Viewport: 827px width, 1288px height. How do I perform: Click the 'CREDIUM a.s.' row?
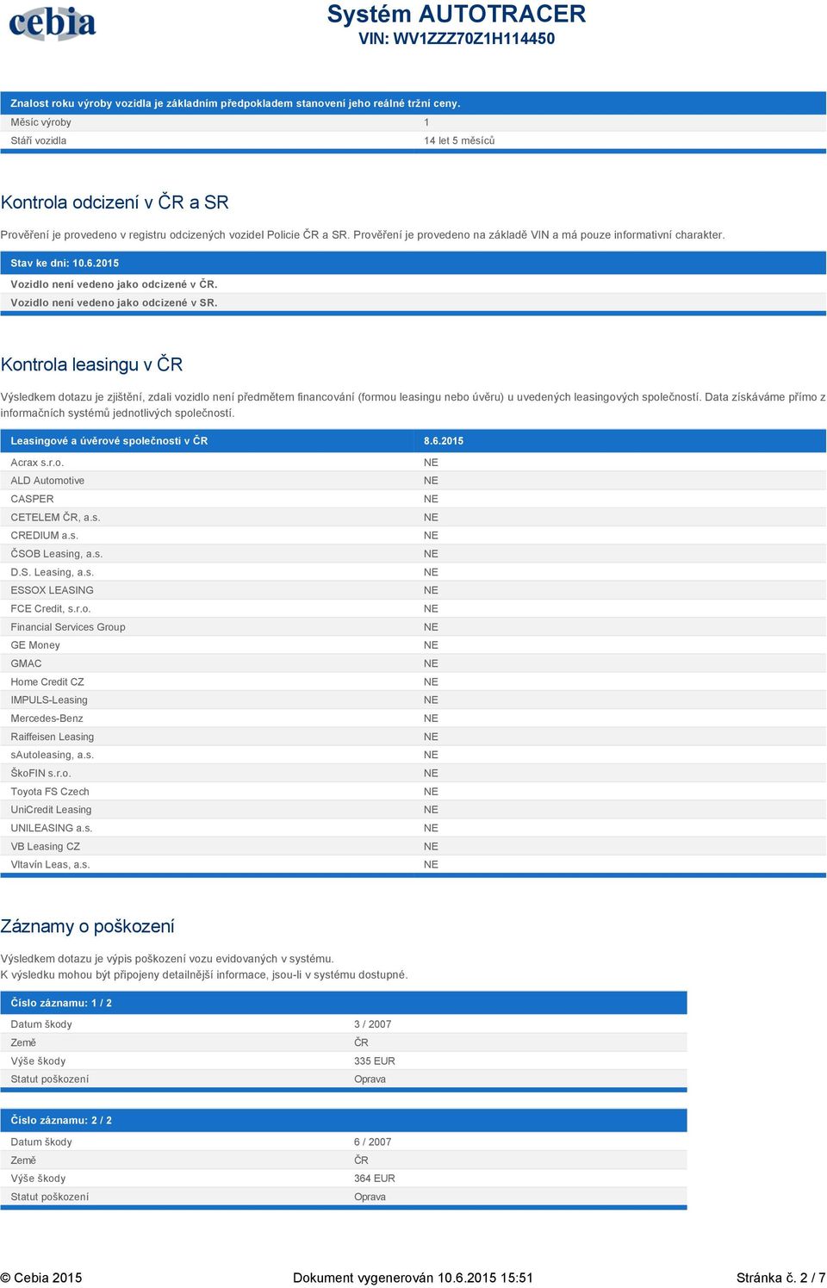tap(413, 535)
